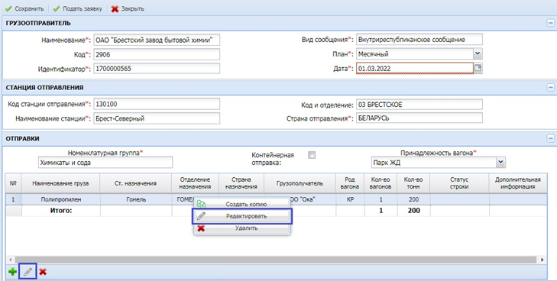The image size is (557, 281).
Task: Click the red X delete row icon
Action: click(x=43, y=272)
